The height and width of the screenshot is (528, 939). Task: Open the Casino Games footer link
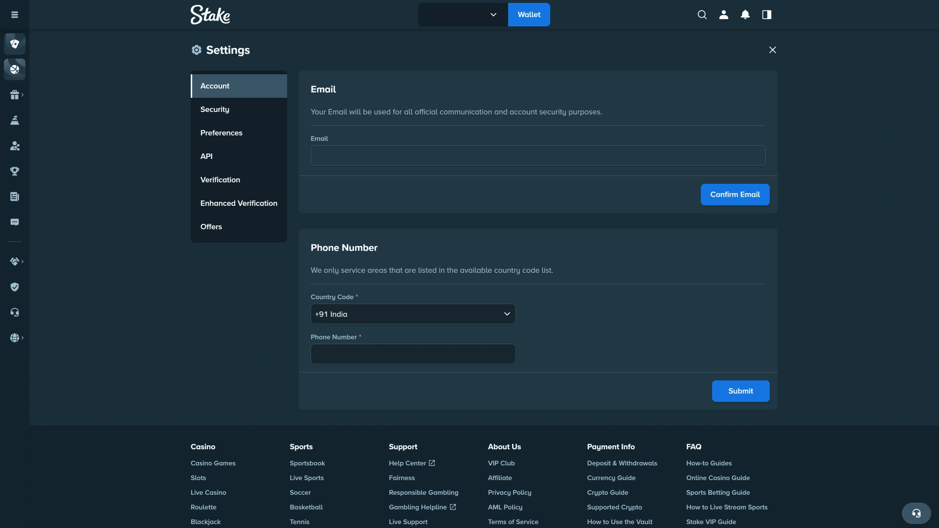coord(213,463)
